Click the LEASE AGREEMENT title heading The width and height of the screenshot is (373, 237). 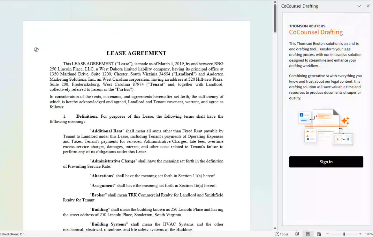click(x=136, y=53)
